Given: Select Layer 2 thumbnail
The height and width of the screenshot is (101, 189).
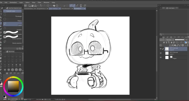Looking at the screenshot, I should (x=167, y=49).
